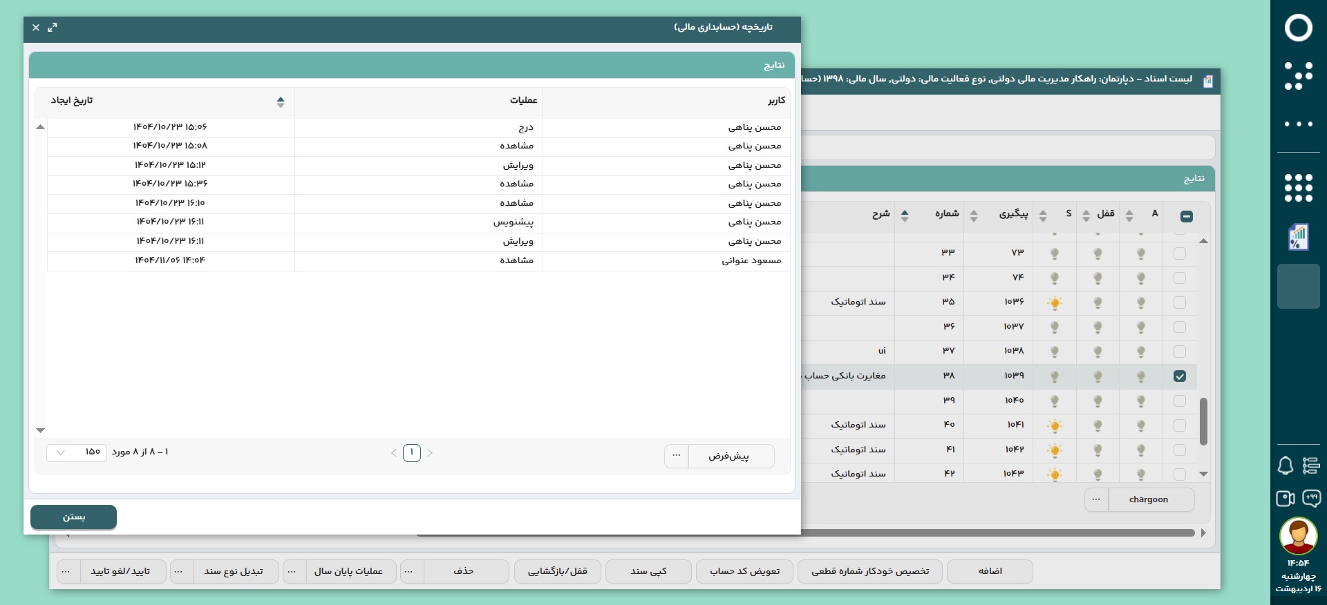The height and width of the screenshot is (605, 1327).
Task: Check the checkbox for row 1040
Action: coord(1180,401)
